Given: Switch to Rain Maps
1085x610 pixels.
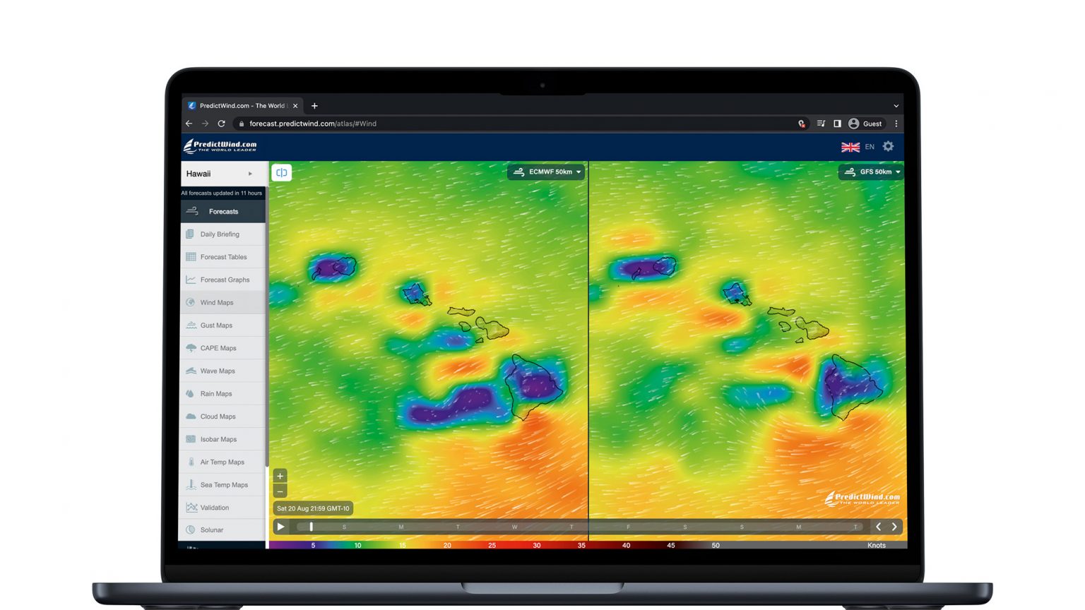Looking at the screenshot, I should click(x=216, y=393).
